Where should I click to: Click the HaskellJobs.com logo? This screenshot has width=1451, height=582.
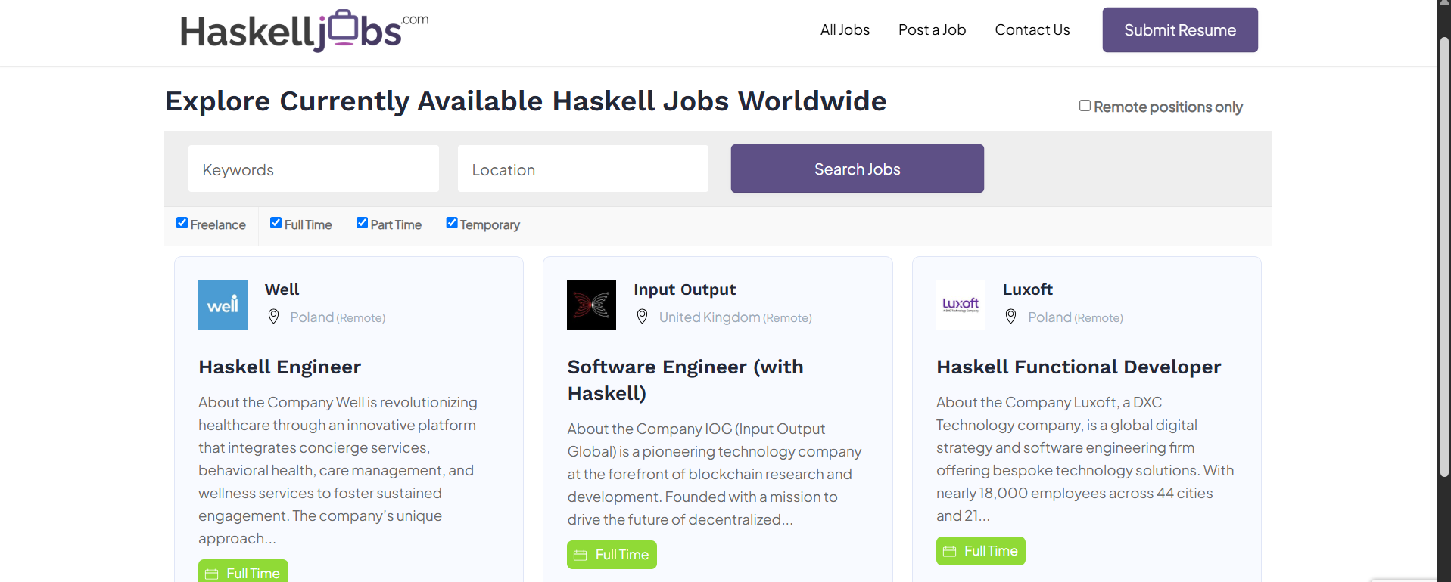coord(304,31)
